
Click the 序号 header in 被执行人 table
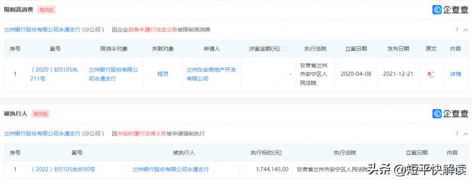[15, 153]
